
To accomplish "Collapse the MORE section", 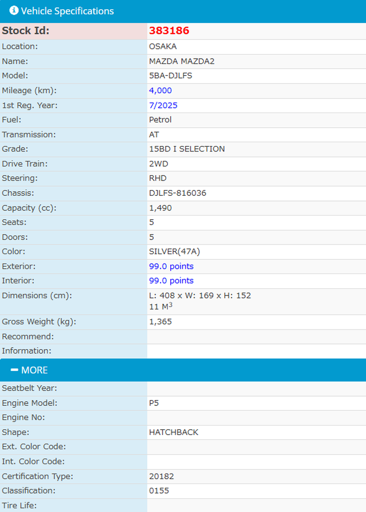I will pyautogui.click(x=183, y=370).
